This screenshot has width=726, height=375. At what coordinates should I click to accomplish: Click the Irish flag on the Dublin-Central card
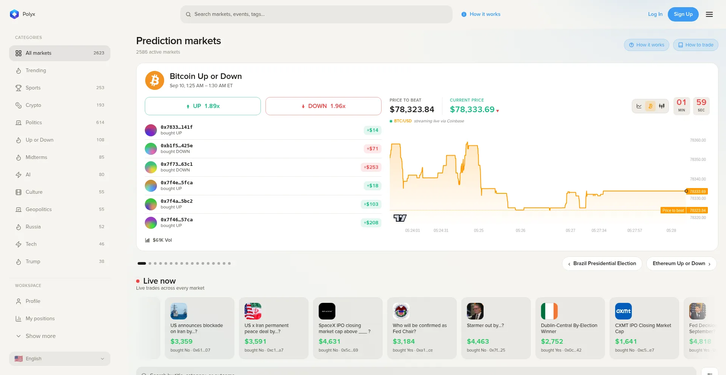549,311
